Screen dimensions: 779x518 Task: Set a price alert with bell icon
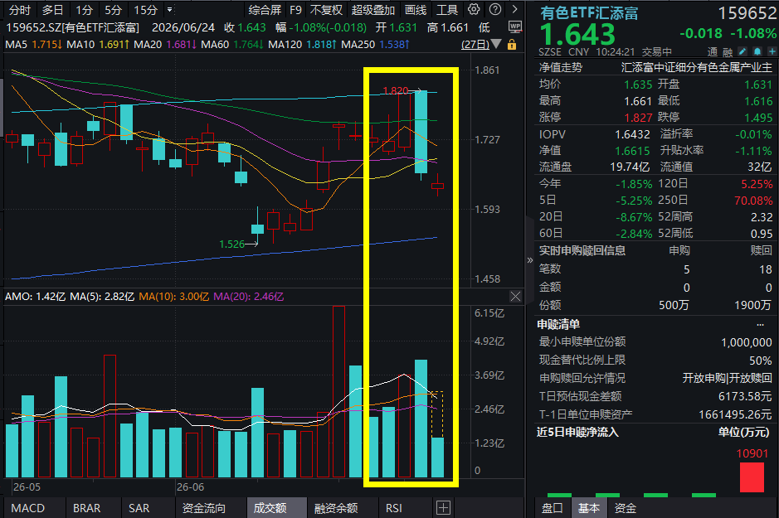click(757, 51)
